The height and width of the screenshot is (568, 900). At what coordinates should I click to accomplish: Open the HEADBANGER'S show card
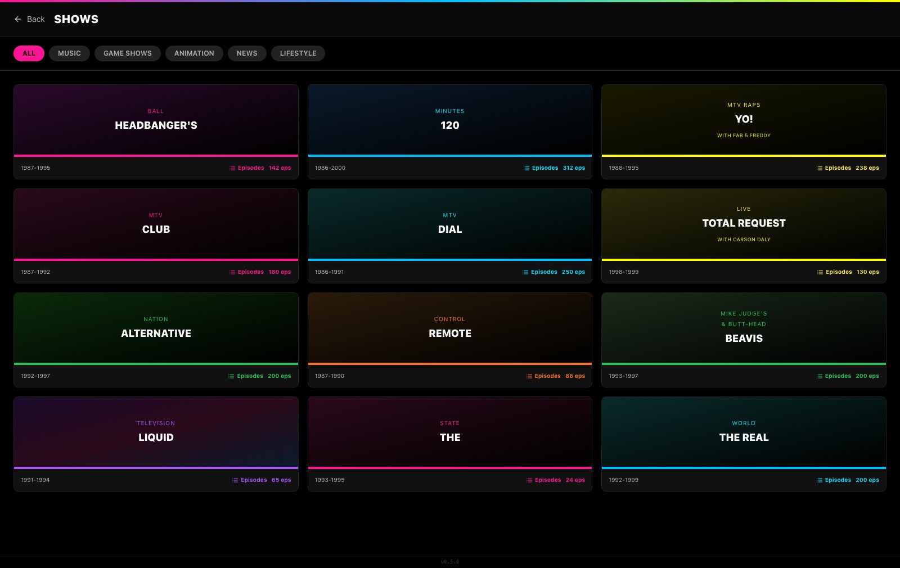coord(156,132)
